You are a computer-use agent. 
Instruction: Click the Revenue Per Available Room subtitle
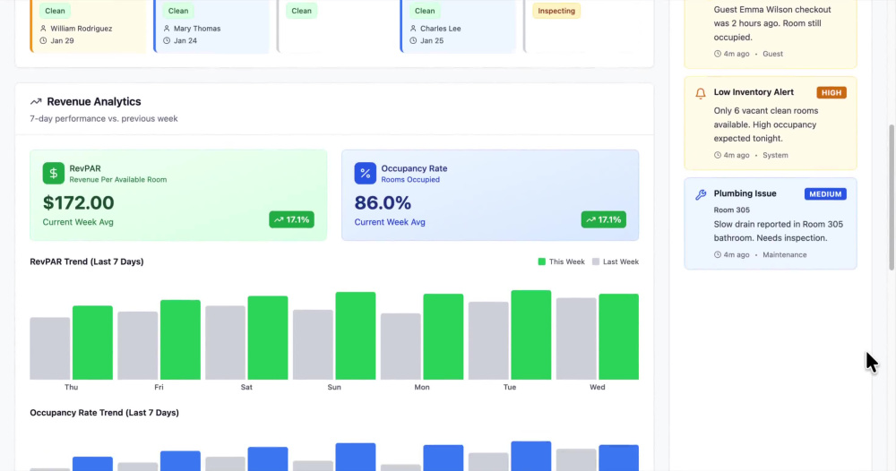point(118,179)
